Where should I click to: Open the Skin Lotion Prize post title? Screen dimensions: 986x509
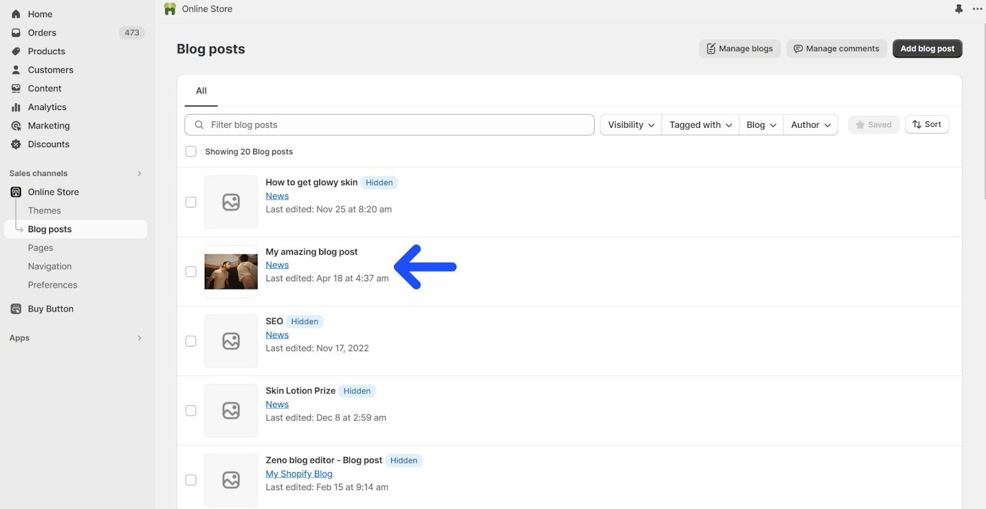301,391
